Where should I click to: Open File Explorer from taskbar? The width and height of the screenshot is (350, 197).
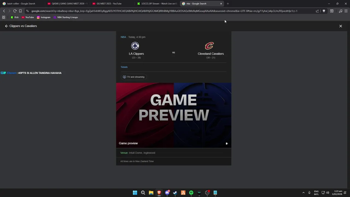click(151, 193)
